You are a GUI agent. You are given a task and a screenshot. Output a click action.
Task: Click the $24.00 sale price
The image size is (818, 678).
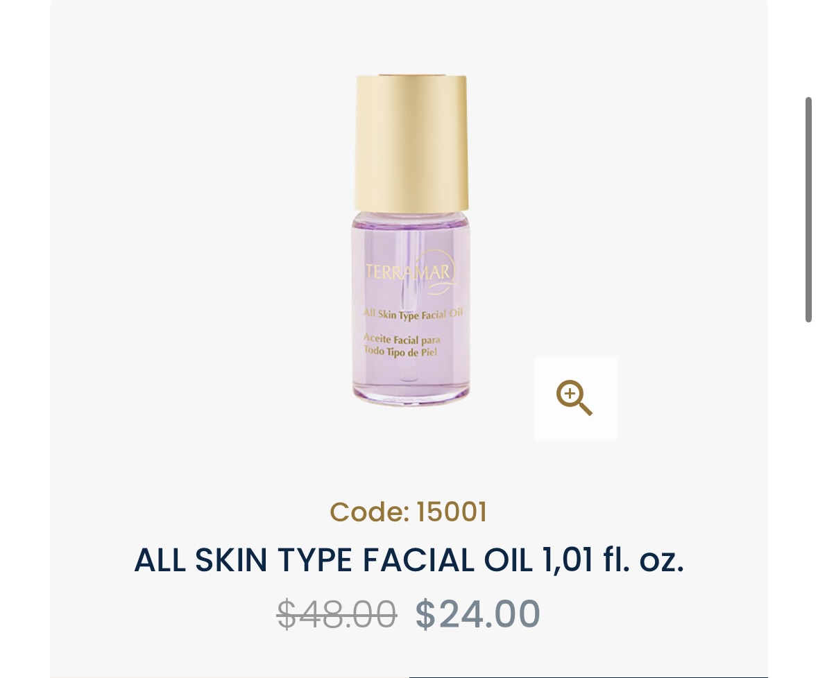[x=477, y=614]
